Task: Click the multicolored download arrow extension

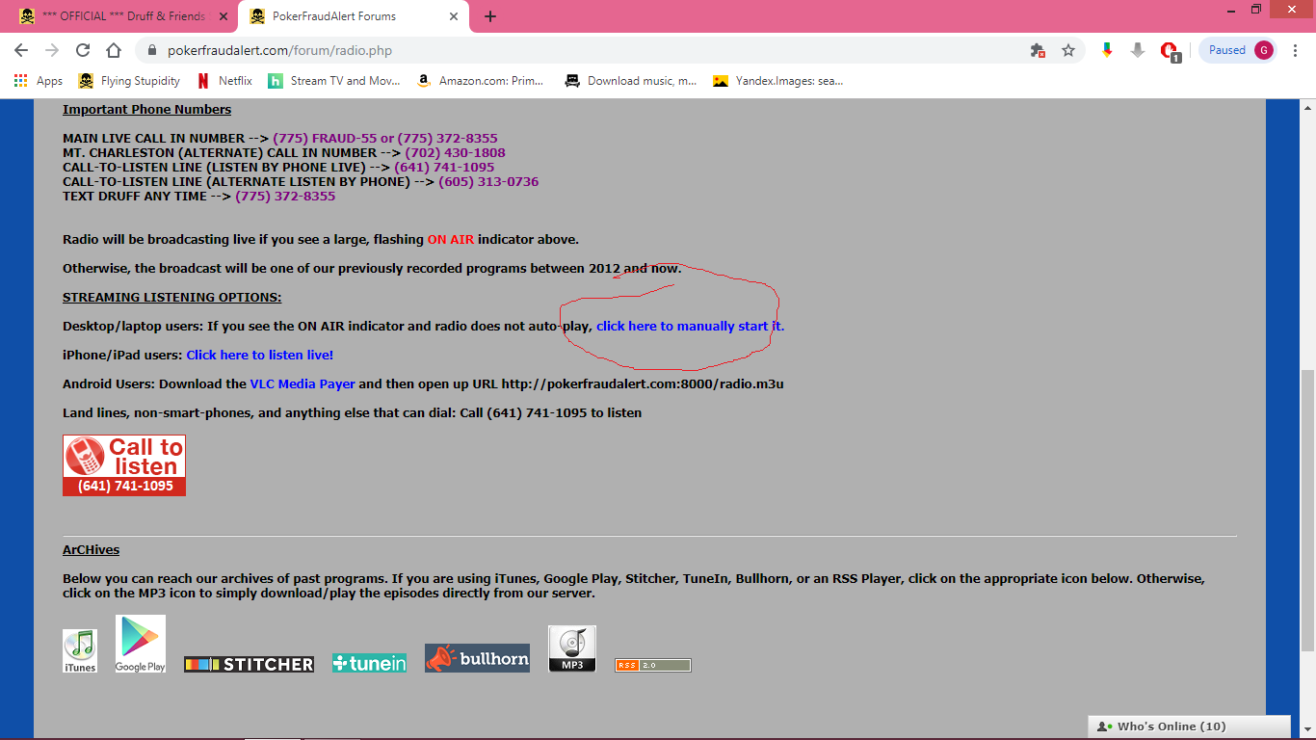Action: pyautogui.click(x=1107, y=50)
